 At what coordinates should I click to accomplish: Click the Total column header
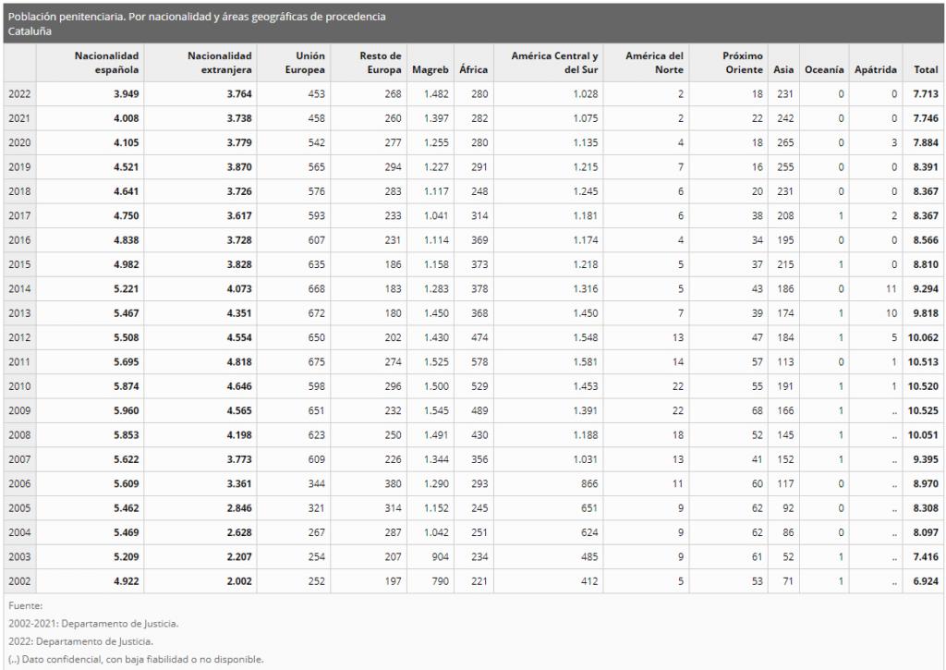point(926,69)
